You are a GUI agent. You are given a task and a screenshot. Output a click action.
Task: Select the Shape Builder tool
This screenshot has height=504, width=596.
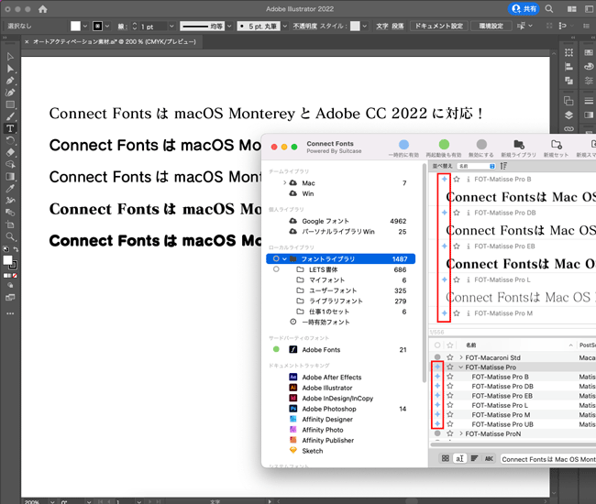(x=10, y=164)
